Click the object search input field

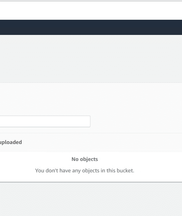click(x=45, y=121)
